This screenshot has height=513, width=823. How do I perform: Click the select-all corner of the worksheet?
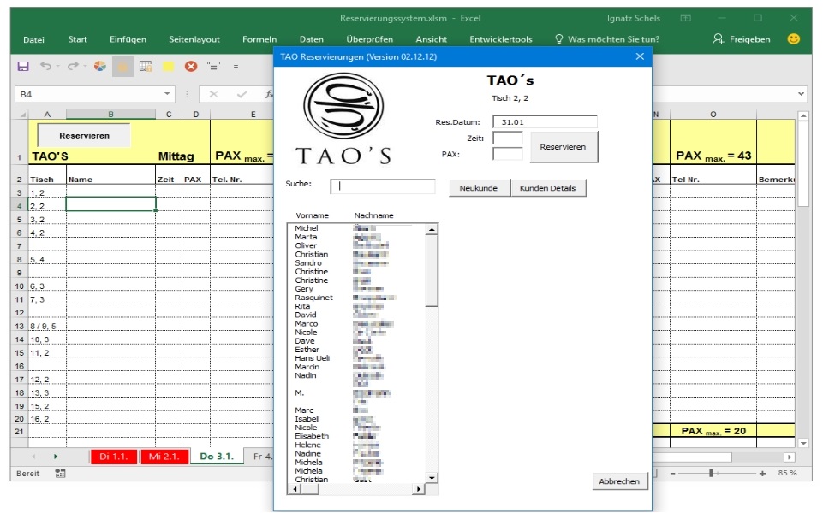click(x=22, y=115)
